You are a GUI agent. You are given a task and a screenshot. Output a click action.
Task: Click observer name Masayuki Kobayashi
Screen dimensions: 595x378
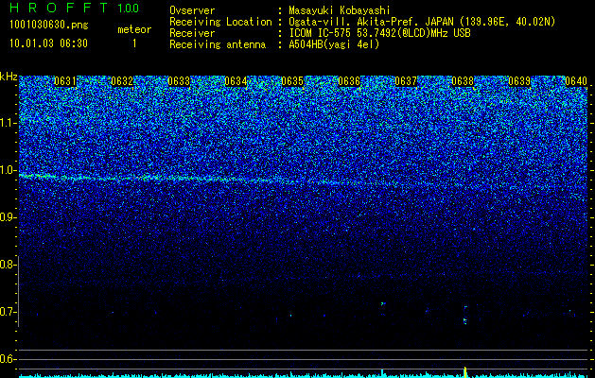[340, 10]
